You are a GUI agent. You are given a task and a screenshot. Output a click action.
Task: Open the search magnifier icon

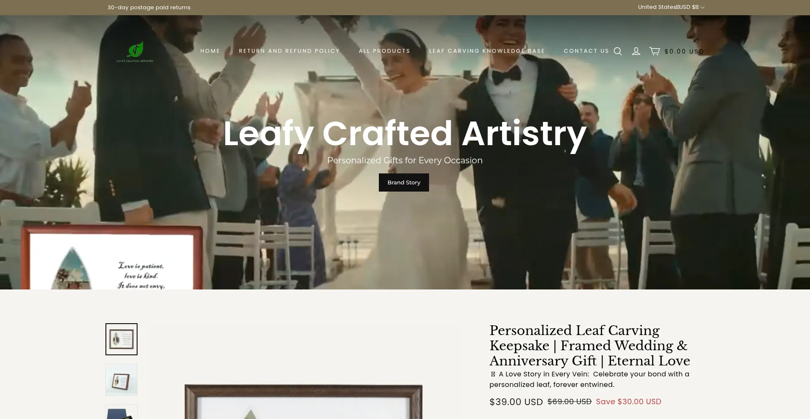(618, 51)
